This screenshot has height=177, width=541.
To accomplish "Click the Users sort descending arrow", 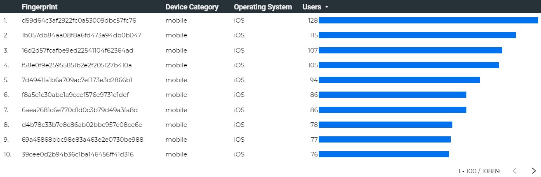I will [x=327, y=7].
